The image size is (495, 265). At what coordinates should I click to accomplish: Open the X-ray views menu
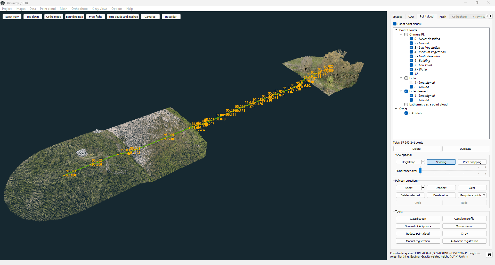point(100,9)
